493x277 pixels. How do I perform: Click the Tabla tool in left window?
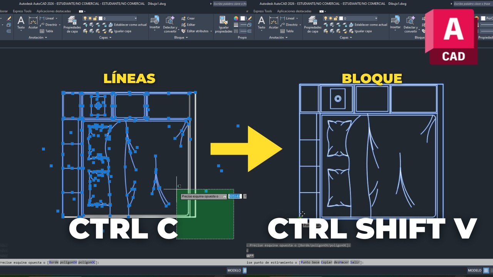pos(47,31)
